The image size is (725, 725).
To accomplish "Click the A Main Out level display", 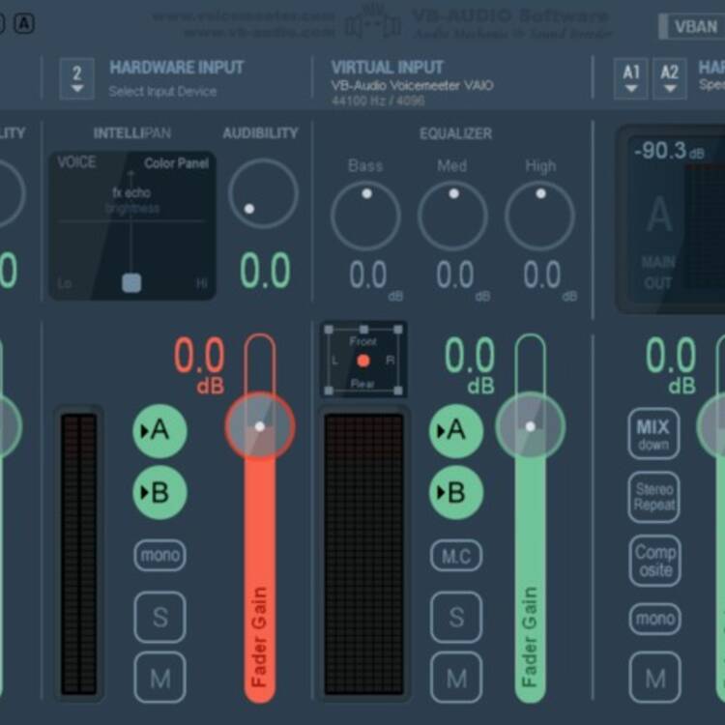I will pyautogui.click(x=671, y=218).
